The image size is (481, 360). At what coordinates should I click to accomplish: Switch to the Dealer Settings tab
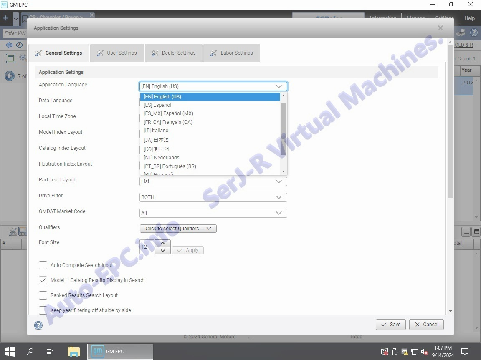174,53
